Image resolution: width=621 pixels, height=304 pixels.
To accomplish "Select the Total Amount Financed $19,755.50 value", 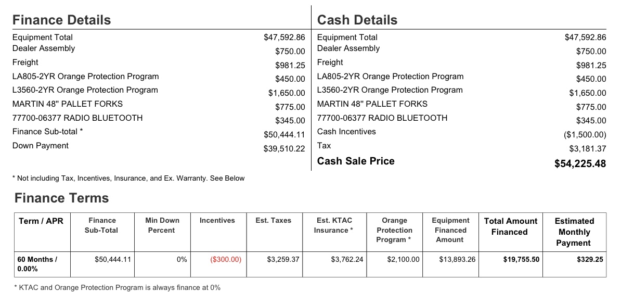I will 521,260.
